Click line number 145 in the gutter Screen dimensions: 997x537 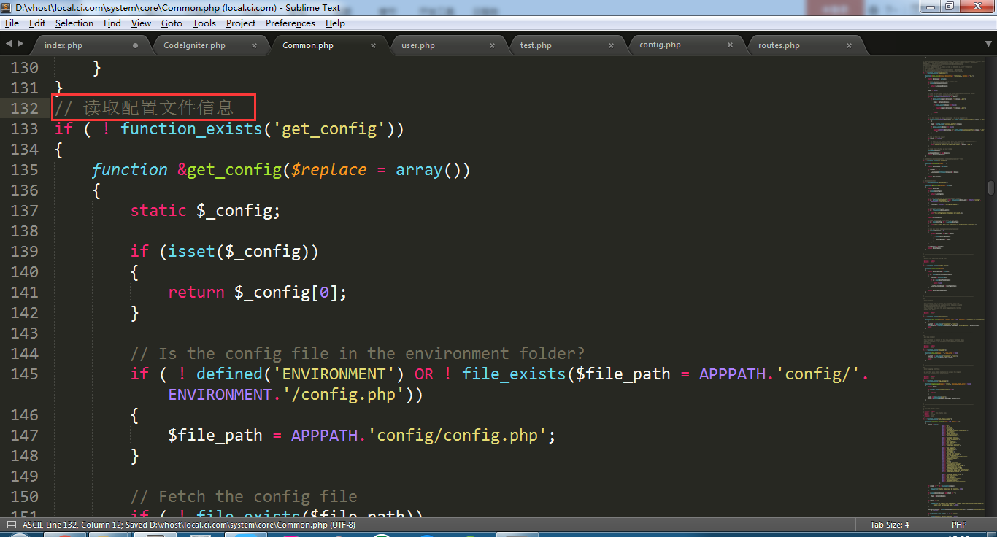click(25, 374)
